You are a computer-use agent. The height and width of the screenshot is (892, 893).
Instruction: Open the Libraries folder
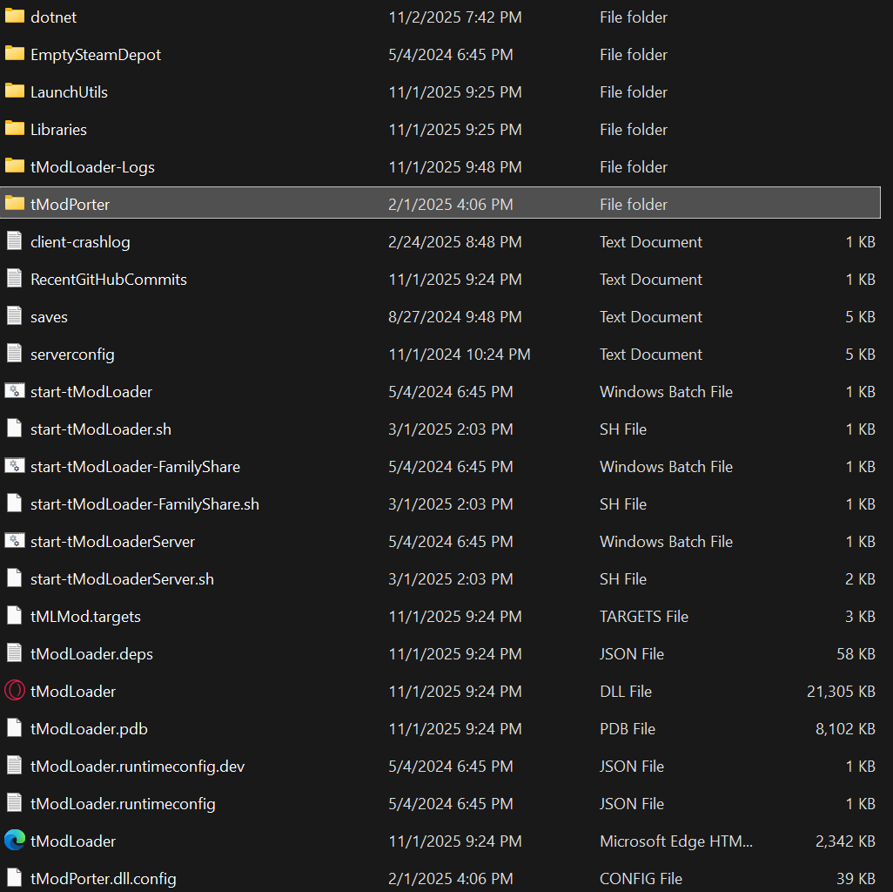coord(57,129)
